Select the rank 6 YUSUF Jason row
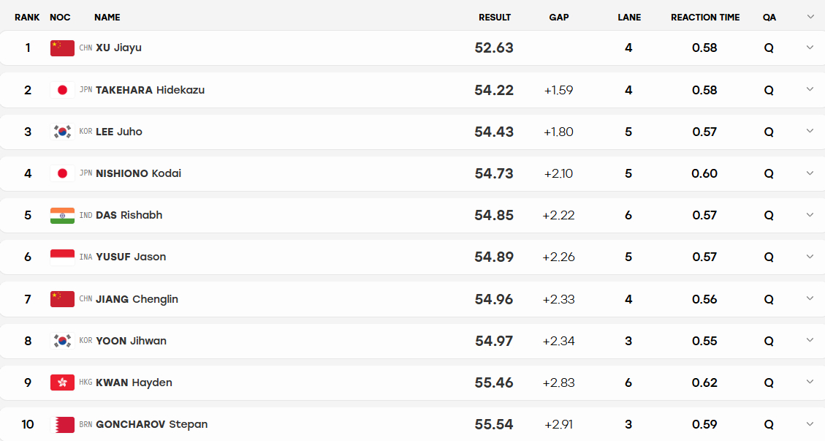The image size is (825, 441). coord(412,257)
